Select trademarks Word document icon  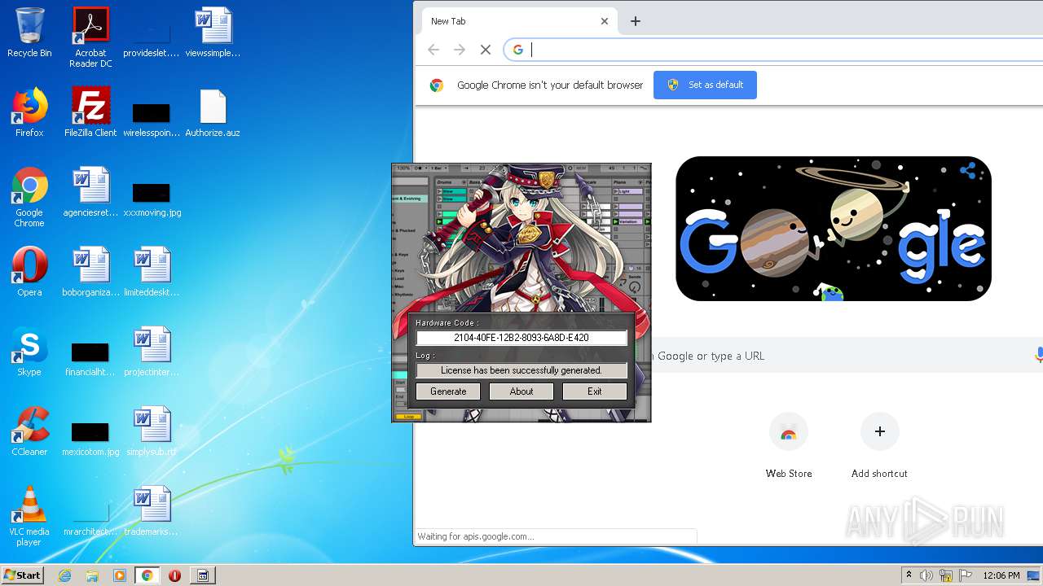tap(152, 512)
